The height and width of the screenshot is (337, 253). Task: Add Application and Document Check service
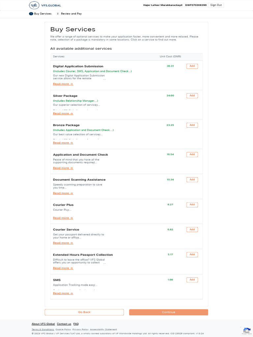click(x=192, y=154)
